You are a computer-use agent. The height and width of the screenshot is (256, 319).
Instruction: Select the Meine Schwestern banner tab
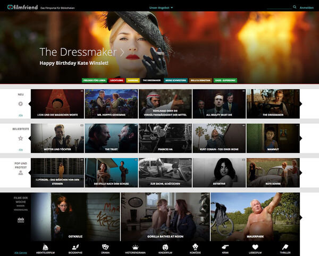point(175,80)
